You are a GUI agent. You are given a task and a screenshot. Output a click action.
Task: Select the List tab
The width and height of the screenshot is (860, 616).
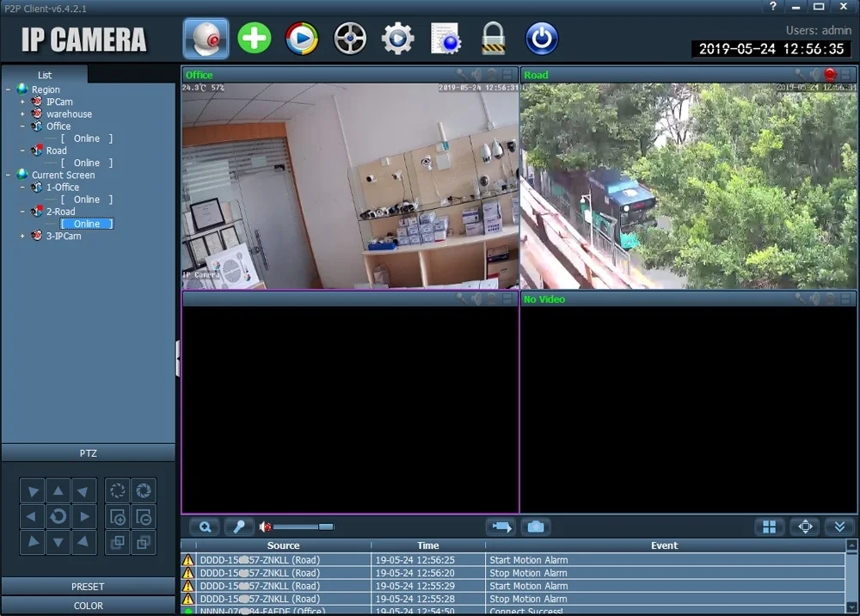(x=45, y=75)
